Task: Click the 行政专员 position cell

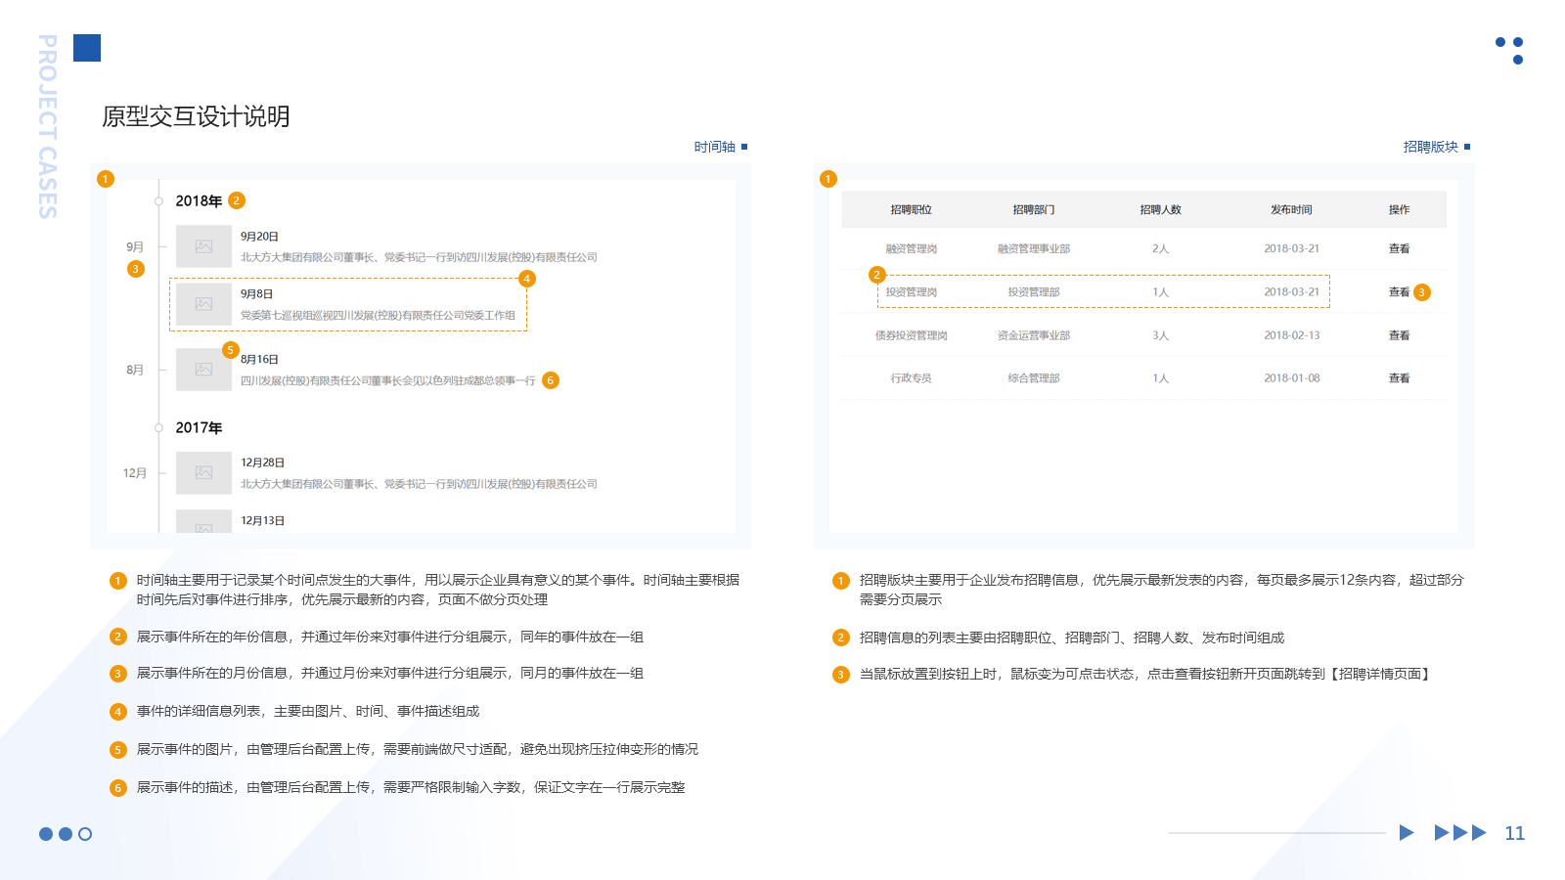Action: [x=911, y=378]
